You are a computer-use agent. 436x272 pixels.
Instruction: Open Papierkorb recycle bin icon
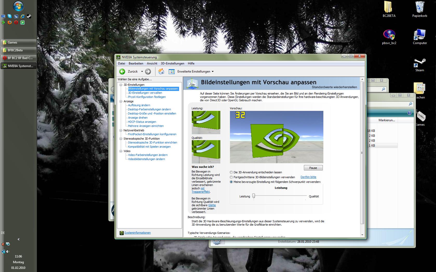[x=420, y=9]
